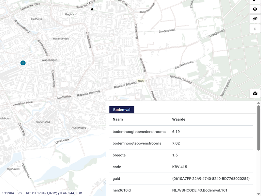Click the Naam column header
Image resolution: width=261 pixels, height=196 pixels.
tap(118, 119)
